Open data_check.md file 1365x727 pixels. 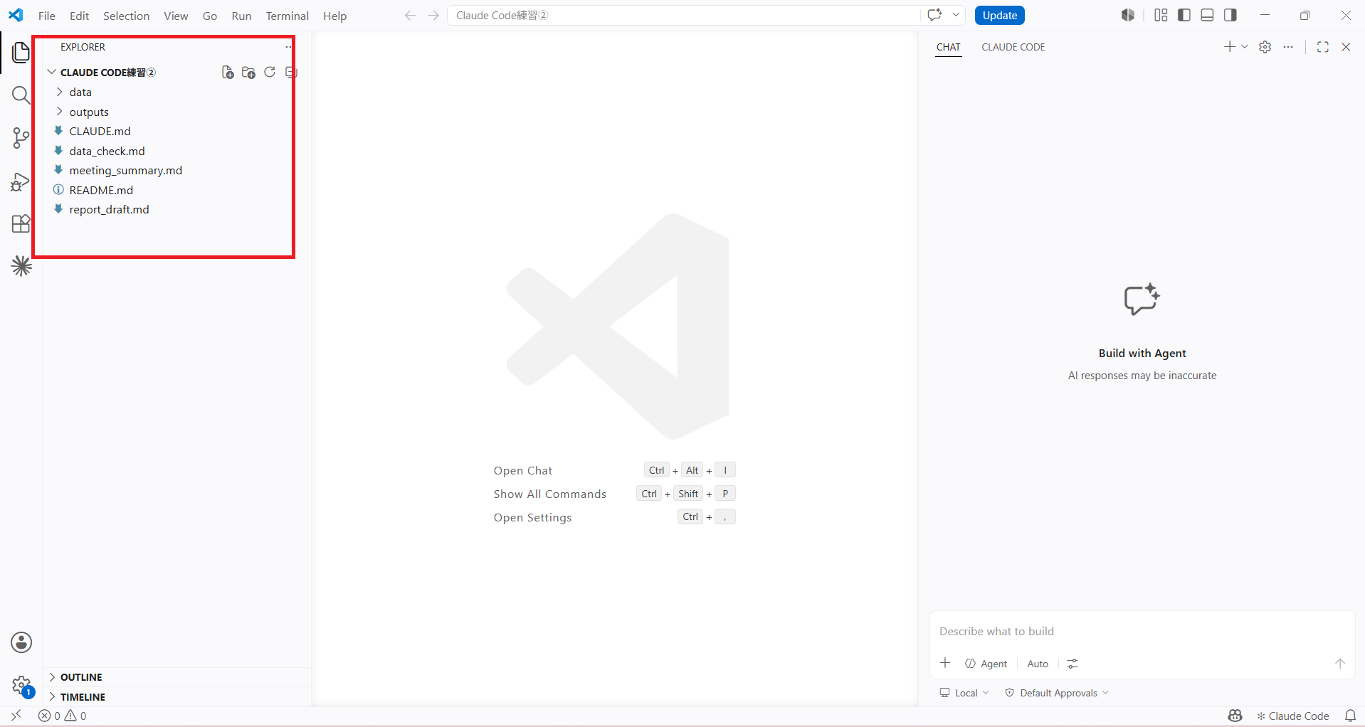click(107, 151)
